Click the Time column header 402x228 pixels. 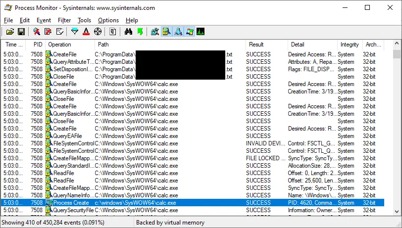click(x=14, y=45)
